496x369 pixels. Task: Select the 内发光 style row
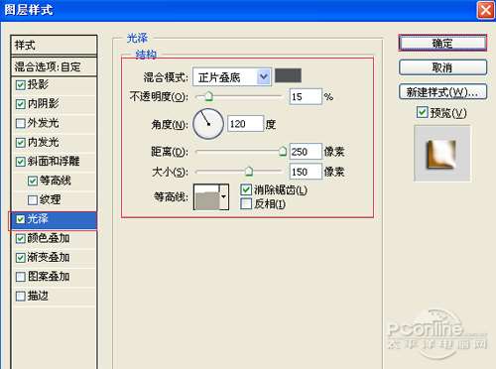click(54, 143)
